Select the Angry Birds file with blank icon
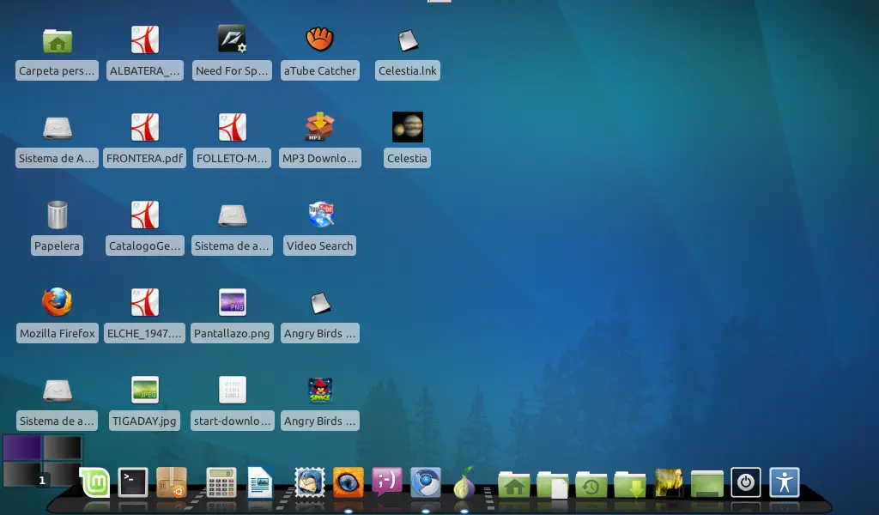Viewport: 879px width, 515px height. click(320, 303)
